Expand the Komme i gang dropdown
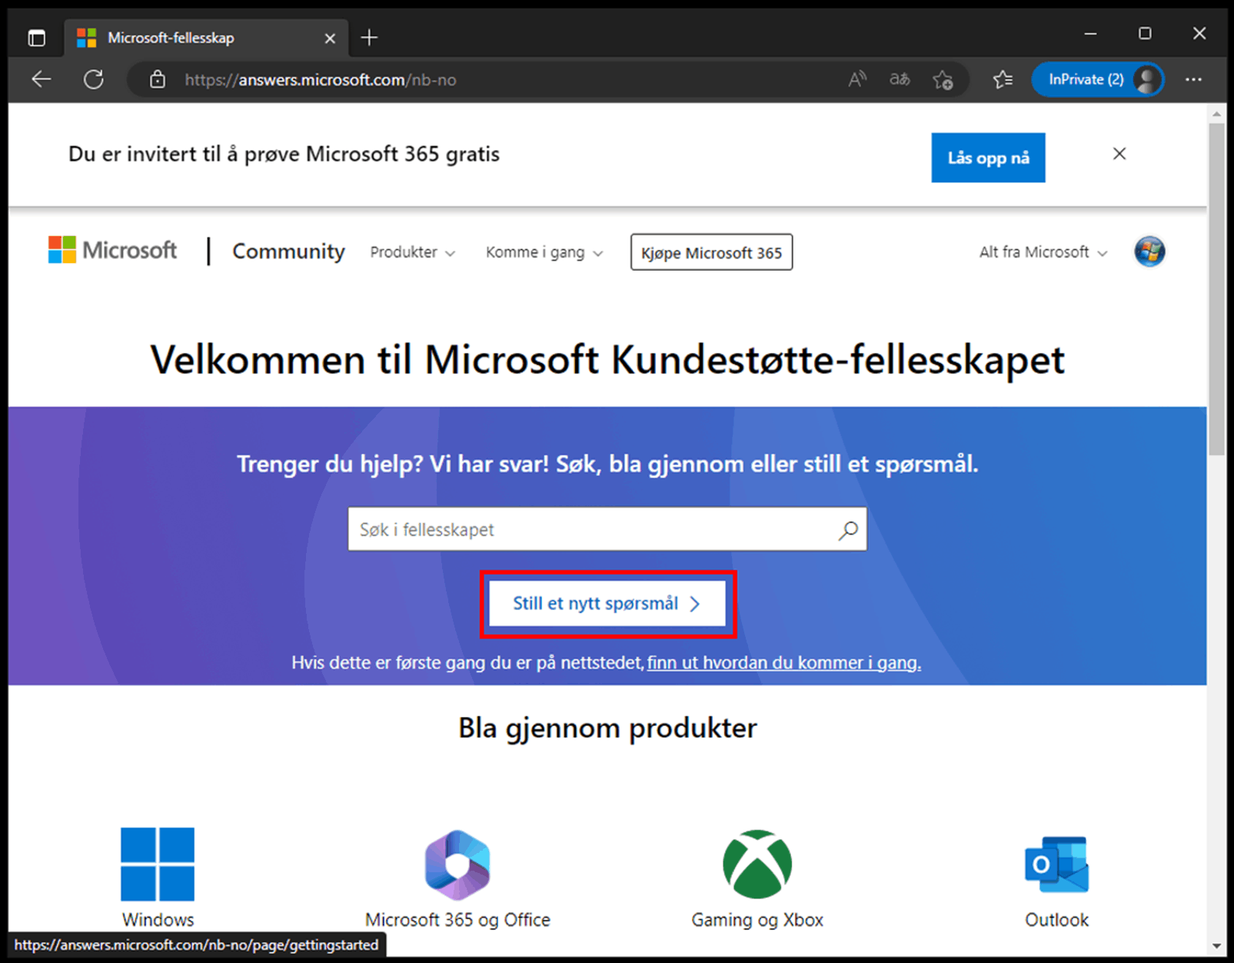 544,252
